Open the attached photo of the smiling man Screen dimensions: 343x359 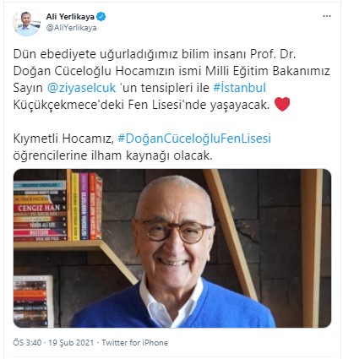(x=172, y=248)
